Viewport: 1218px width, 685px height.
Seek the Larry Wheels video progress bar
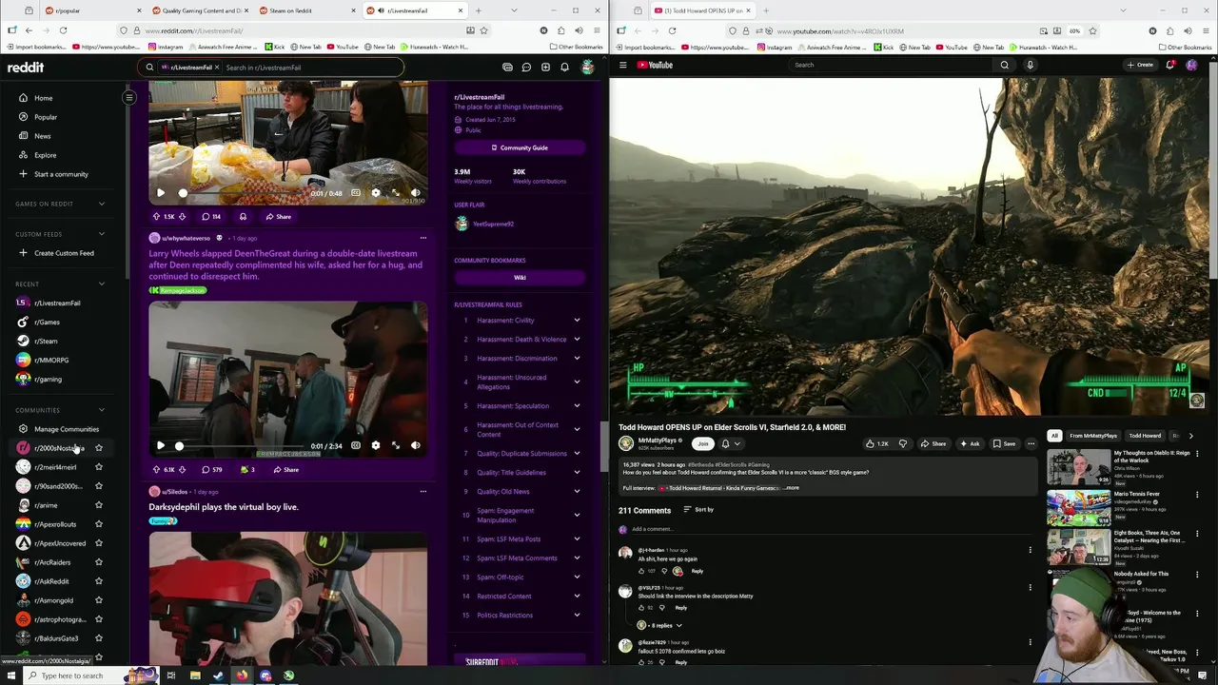tap(242, 445)
